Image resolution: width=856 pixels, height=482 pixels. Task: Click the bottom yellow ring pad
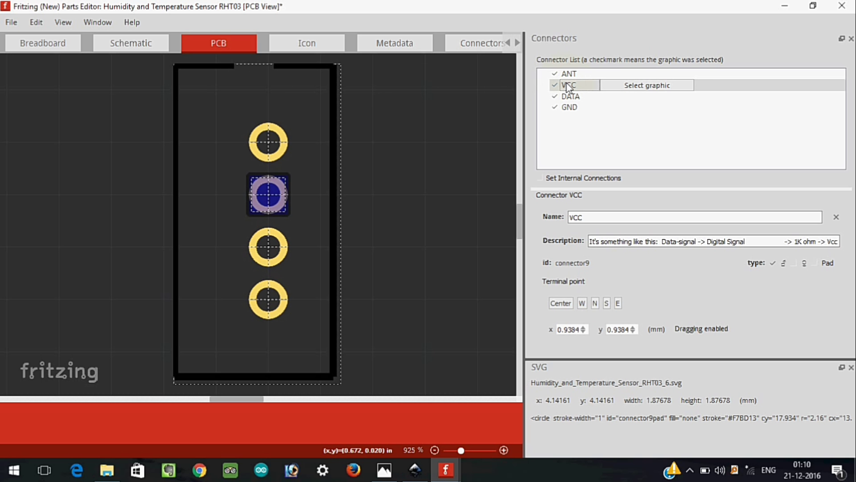268,299
